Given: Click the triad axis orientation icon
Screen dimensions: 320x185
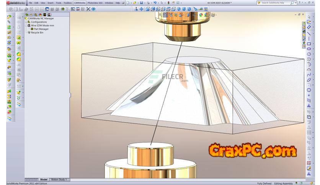Looking at the screenshot, I should point(136,9).
